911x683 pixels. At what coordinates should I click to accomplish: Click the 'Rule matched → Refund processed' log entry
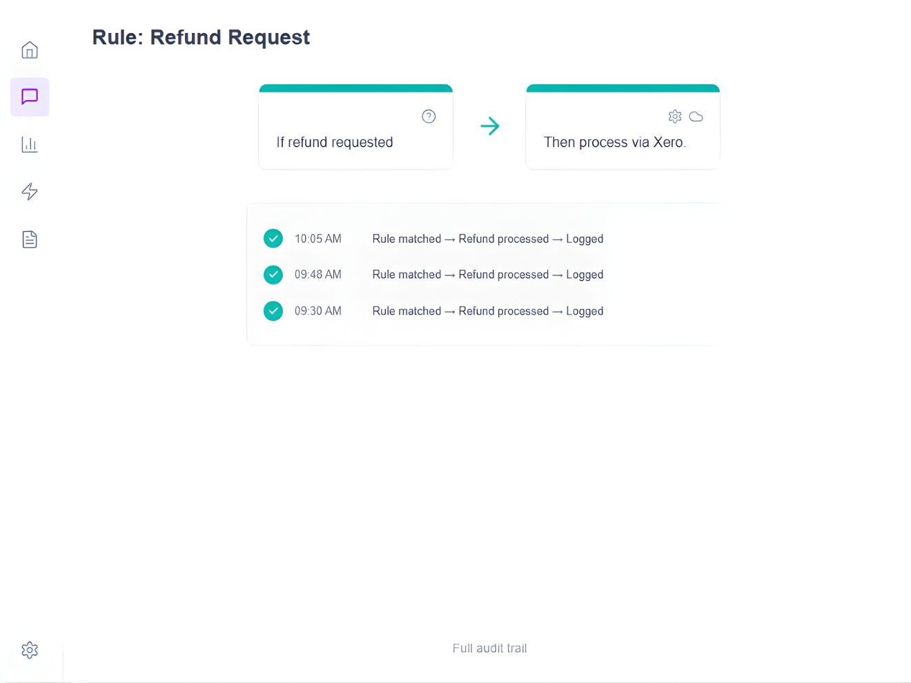(487, 238)
